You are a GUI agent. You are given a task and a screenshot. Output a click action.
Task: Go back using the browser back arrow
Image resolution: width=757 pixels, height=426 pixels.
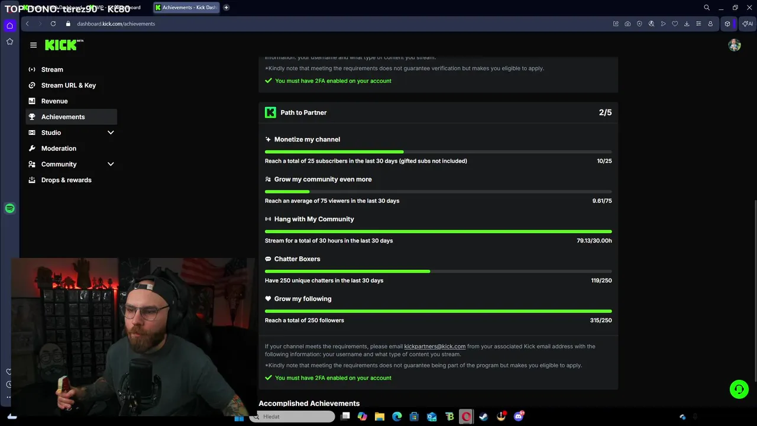[x=27, y=24]
